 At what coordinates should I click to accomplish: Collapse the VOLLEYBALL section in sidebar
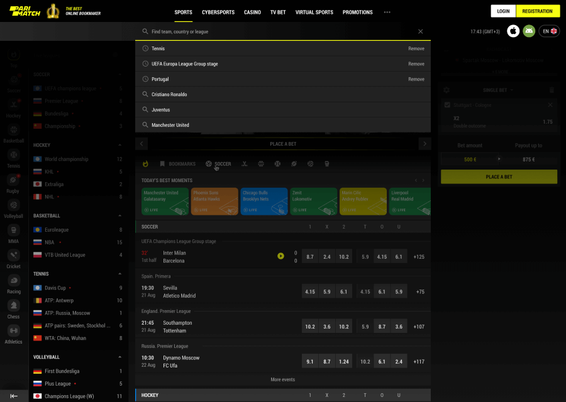click(x=120, y=357)
